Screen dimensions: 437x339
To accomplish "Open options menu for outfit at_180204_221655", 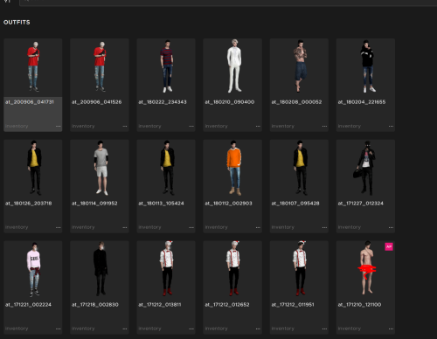I will point(391,126).
